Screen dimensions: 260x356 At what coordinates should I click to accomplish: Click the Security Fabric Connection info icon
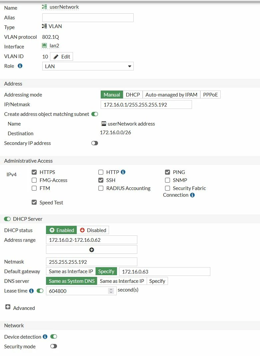tap(192, 195)
